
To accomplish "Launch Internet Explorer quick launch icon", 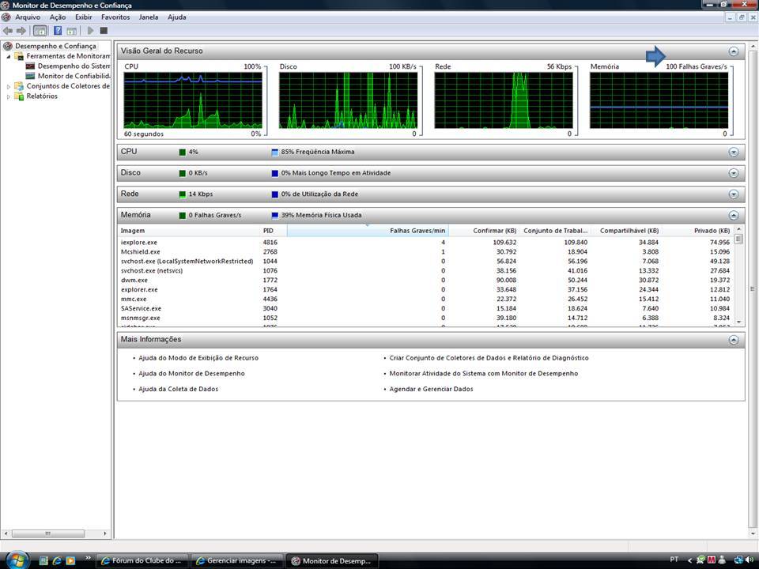I will pyautogui.click(x=57, y=561).
